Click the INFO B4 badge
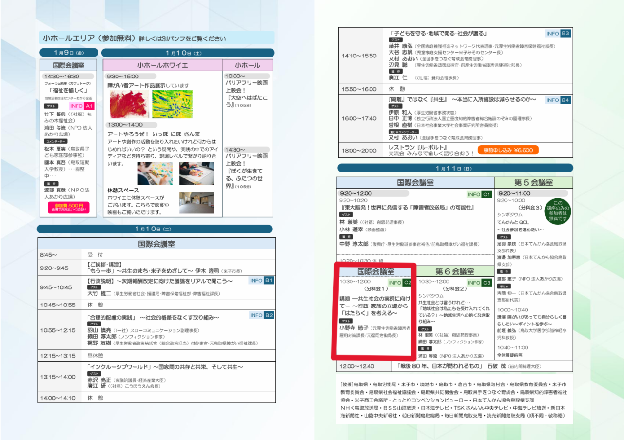 point(558,100)
